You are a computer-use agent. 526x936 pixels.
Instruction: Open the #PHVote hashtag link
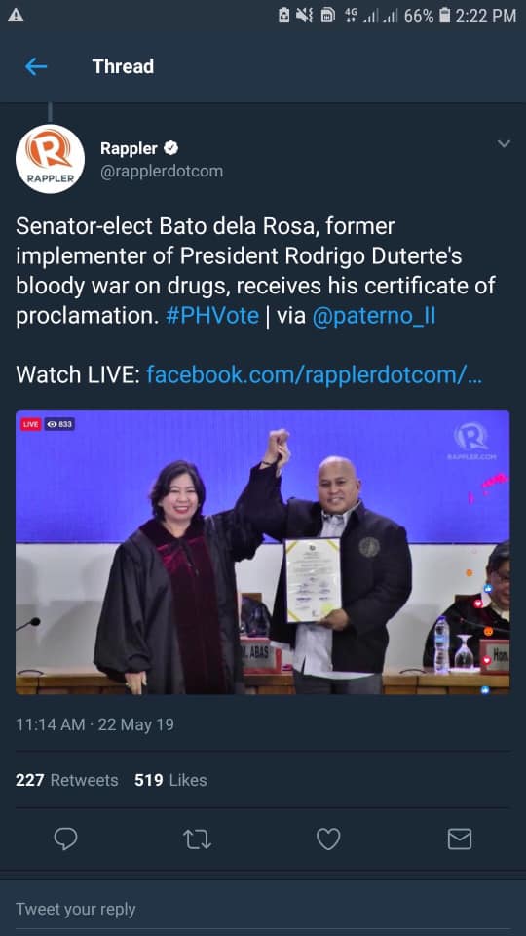pyautogui.click(x=212, y=316)
